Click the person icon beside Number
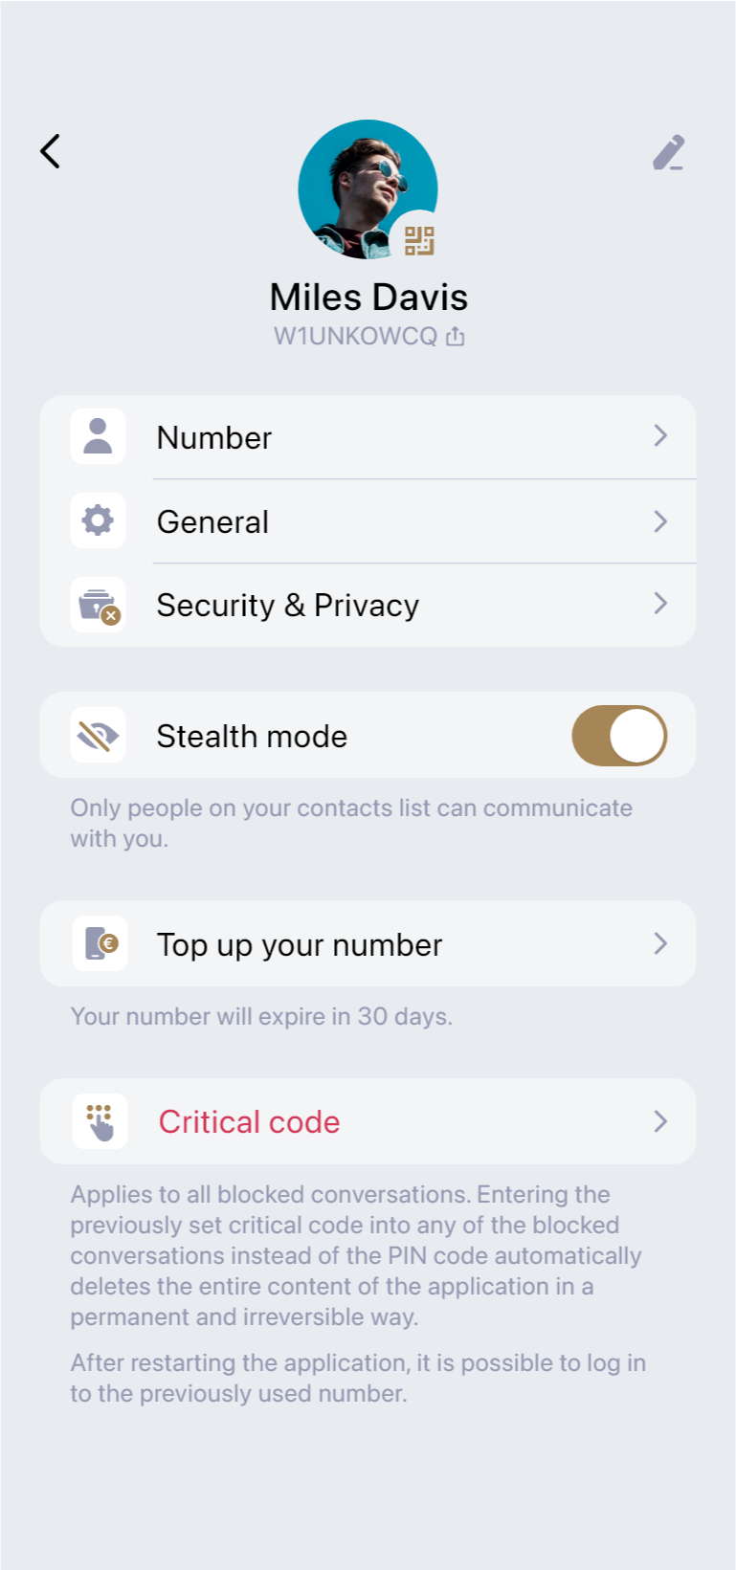 tap(98, 436)
